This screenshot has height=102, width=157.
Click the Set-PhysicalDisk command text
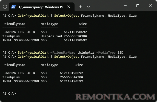point(33,53)
